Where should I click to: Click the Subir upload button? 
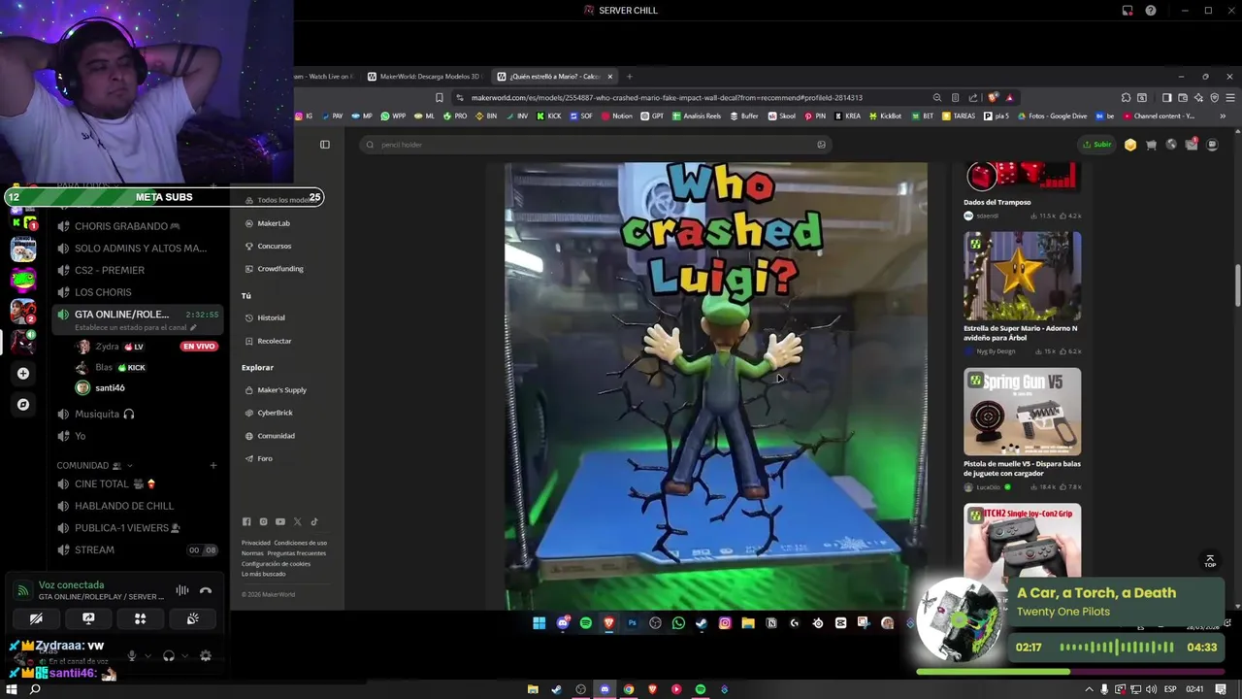coord(1096,145)
